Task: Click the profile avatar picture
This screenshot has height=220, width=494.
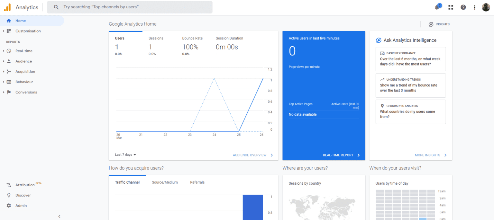Action: pos(486,7)
